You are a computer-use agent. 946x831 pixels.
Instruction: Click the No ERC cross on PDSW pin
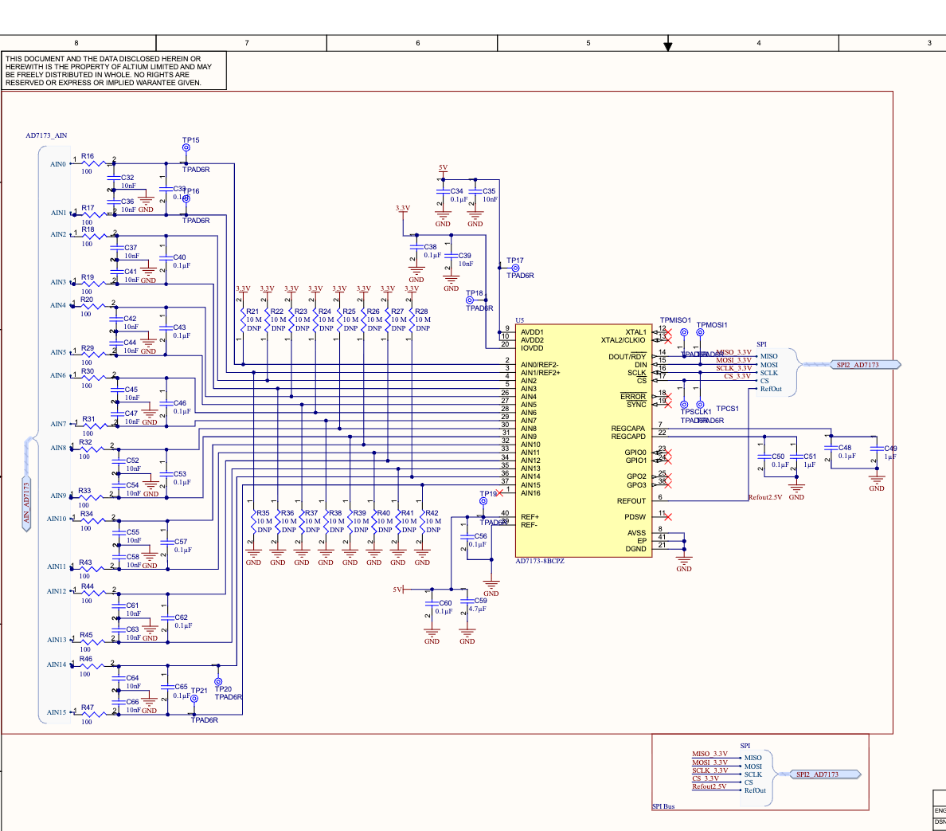pyautogui.click(x=667, y=517)
